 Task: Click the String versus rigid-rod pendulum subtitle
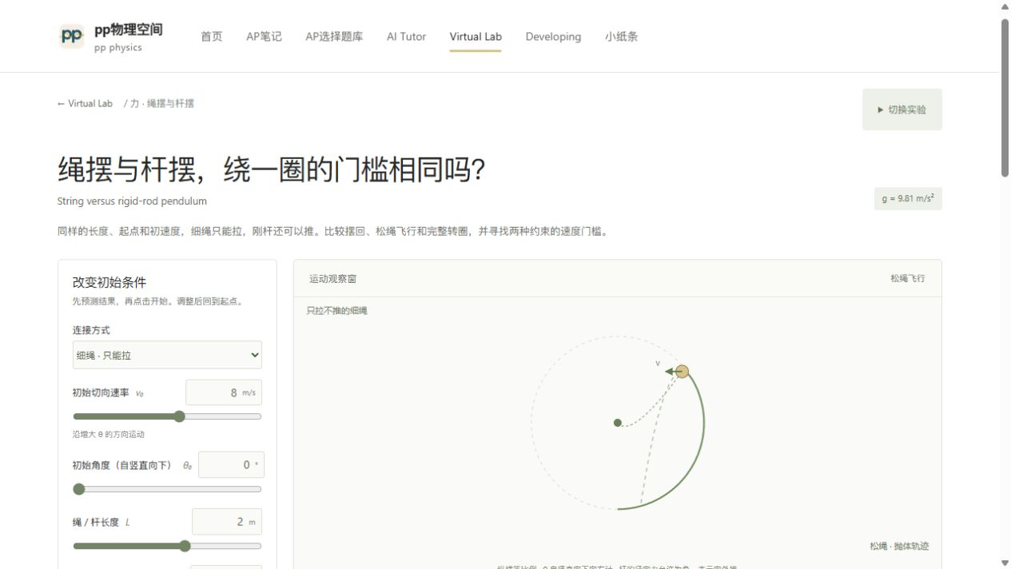tap(132, 201)
